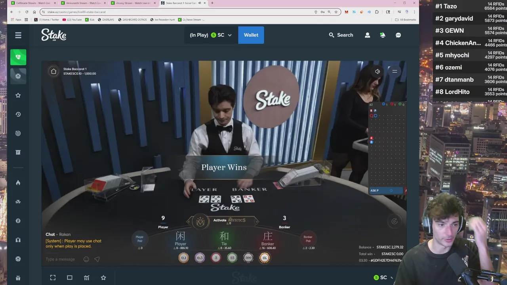Open the gift icon at sidebar bottom
Screen dimensions: 507x285
point(18,278)
